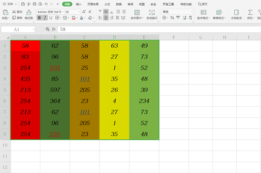Click the percent style icon
This screenshot has height=173, width=261.
click(172, 18)
